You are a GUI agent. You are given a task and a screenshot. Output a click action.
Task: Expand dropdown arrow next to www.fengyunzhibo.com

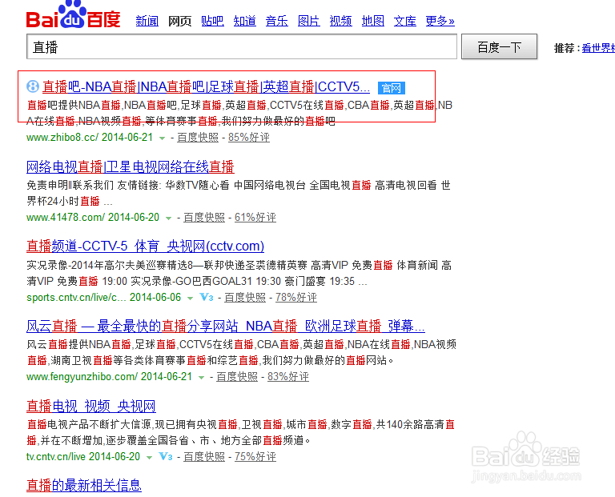click(201, 378)
